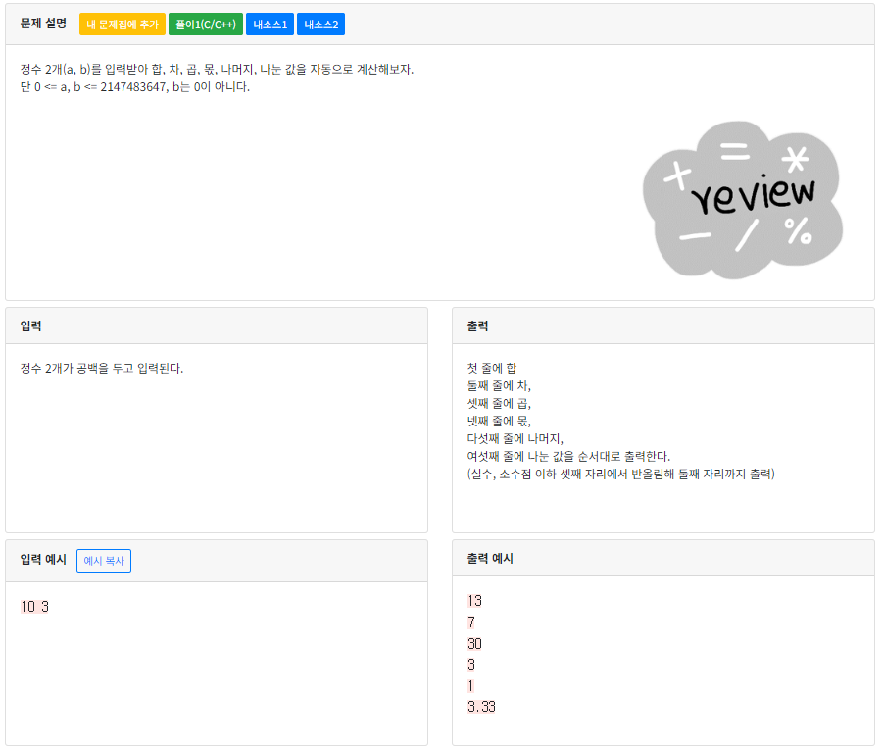
Task: Click the 입력 section header
Action: (x=28, y=325)
